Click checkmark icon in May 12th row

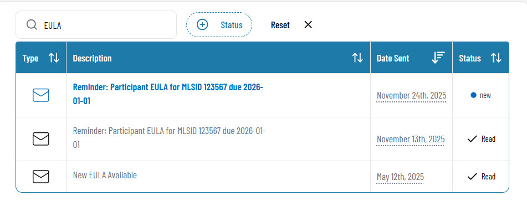472,177
